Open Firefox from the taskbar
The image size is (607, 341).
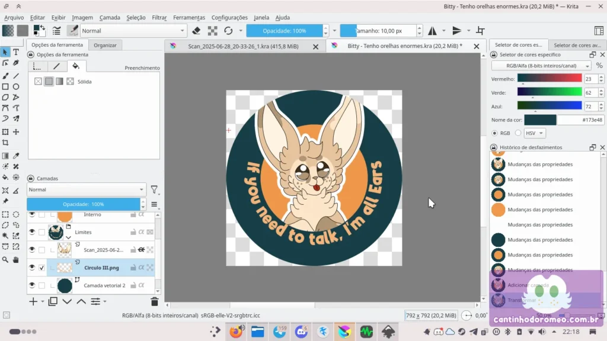236,332
